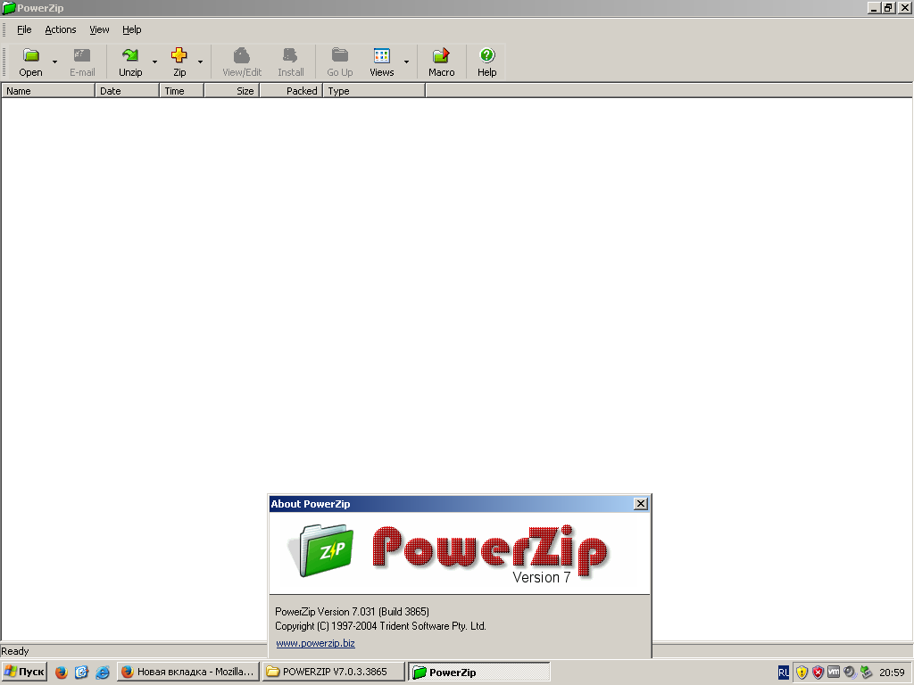914x685 pixels.
Task: Click the Help toolbar icon
Action: click(486, 62)
